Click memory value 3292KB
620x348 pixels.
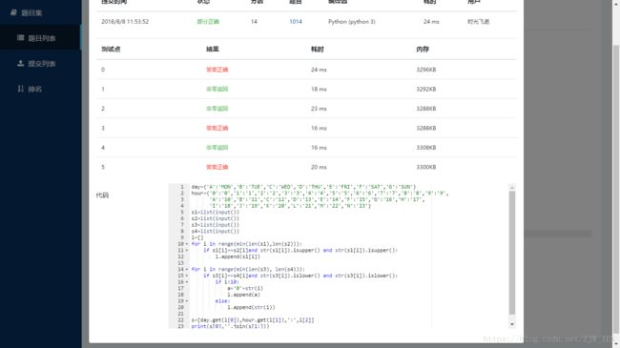tap(425, 89)
